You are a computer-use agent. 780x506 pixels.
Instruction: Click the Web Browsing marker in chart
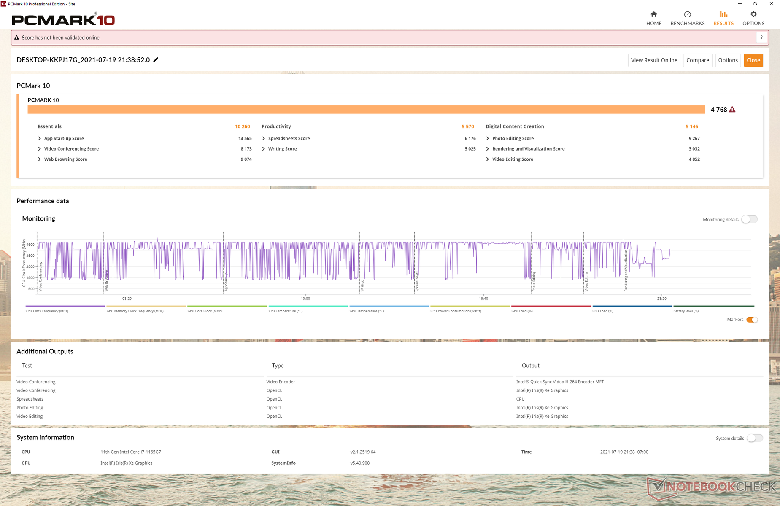point(107,281)
